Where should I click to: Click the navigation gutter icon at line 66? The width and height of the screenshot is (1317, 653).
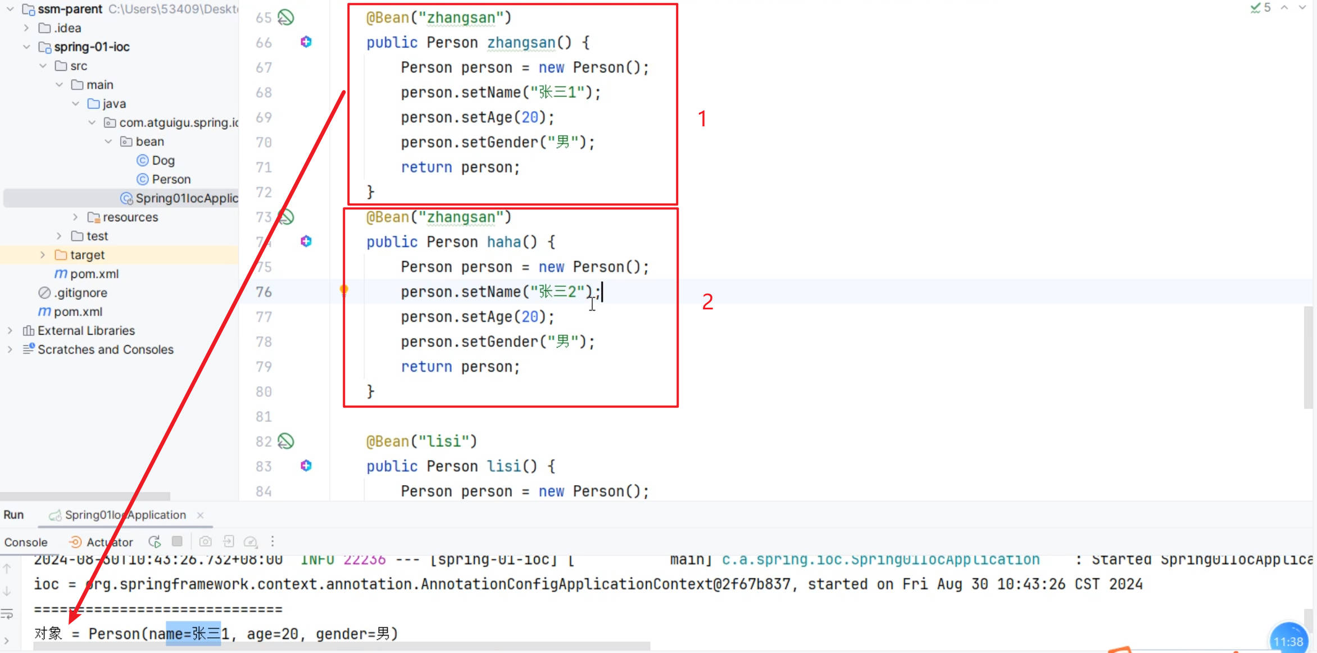[x=306, y=42]
